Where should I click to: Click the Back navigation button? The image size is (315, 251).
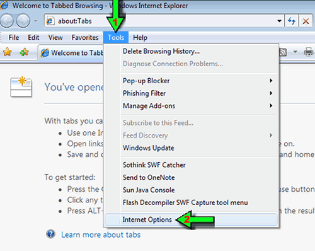point(7,21)
